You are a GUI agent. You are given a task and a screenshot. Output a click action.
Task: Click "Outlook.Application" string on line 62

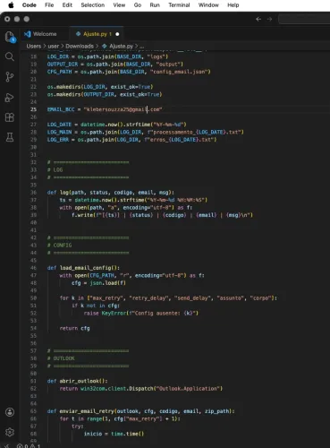(x=189, y=388)
